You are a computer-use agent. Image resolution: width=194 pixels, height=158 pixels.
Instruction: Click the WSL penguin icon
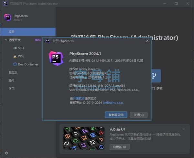pyautogui.click(x=15, y=56)
